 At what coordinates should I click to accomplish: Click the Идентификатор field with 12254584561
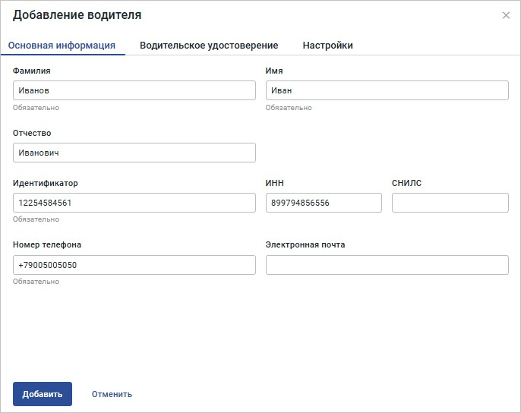pyautogui.click(x=134, y=203)
